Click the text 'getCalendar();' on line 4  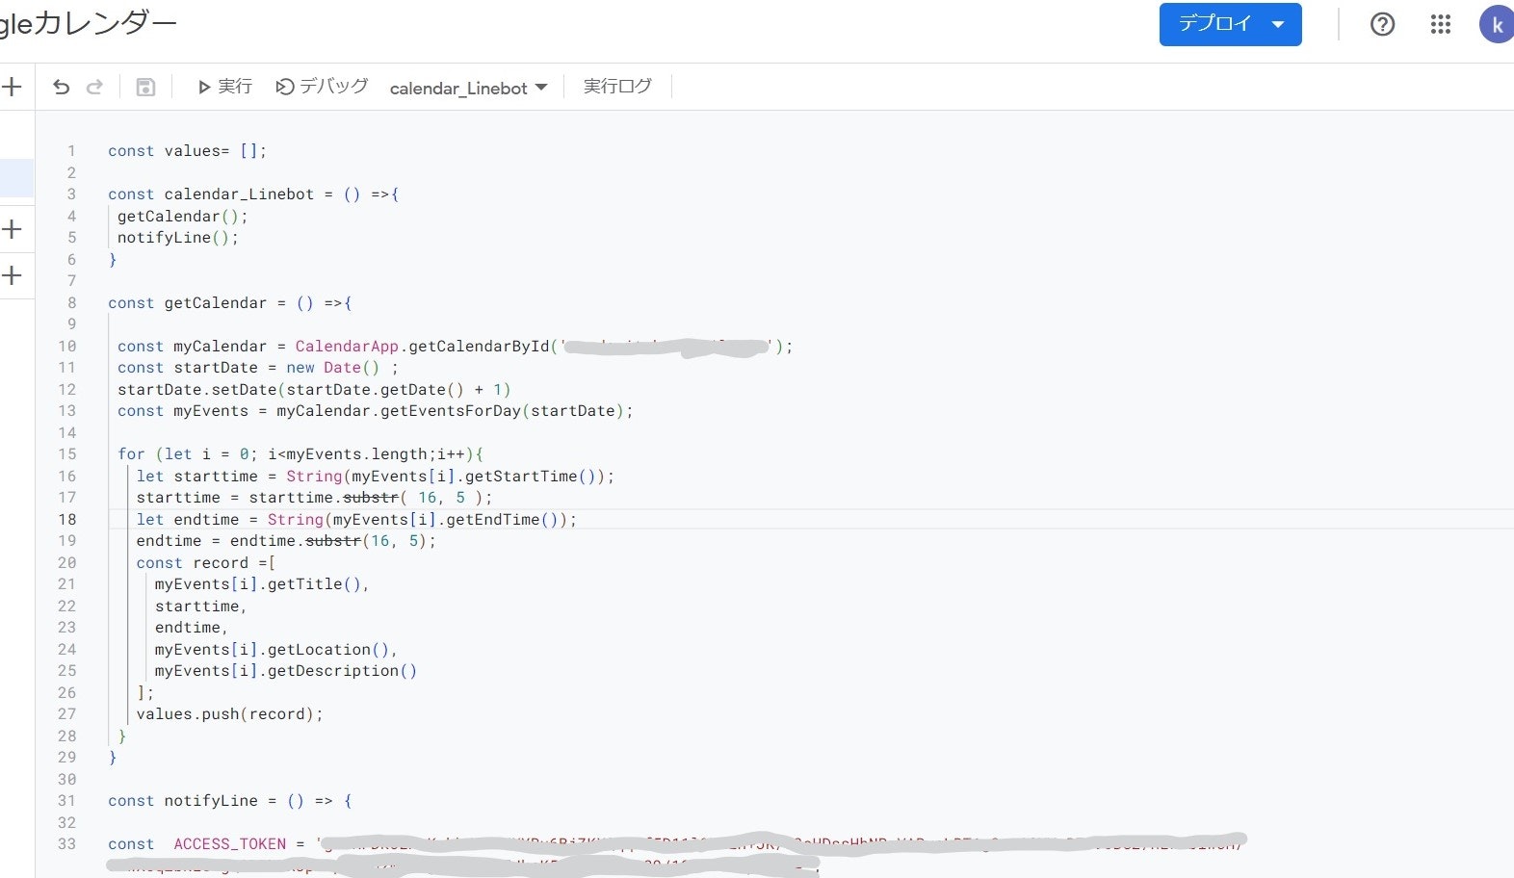[183, 217]
